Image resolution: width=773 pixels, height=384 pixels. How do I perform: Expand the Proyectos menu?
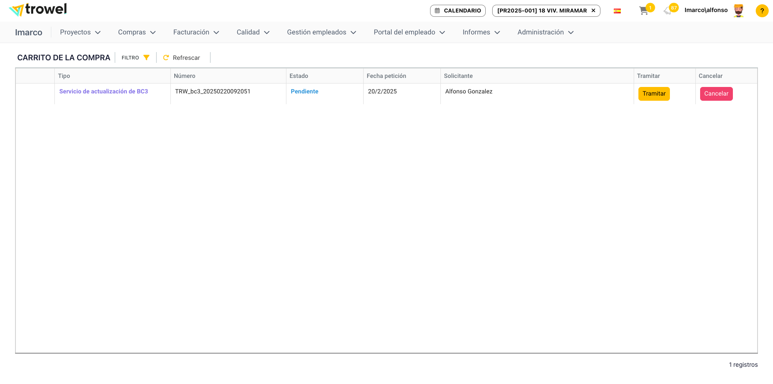pos(80,32)
